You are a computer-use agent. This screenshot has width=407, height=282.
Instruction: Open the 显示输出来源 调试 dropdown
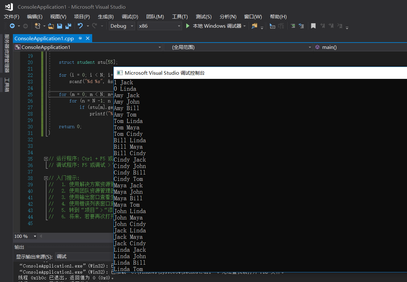pyautogui.click(x=84, y=257)
